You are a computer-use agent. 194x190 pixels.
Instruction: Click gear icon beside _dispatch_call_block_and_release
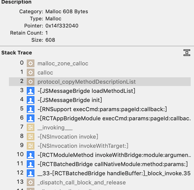click(31, 182)
